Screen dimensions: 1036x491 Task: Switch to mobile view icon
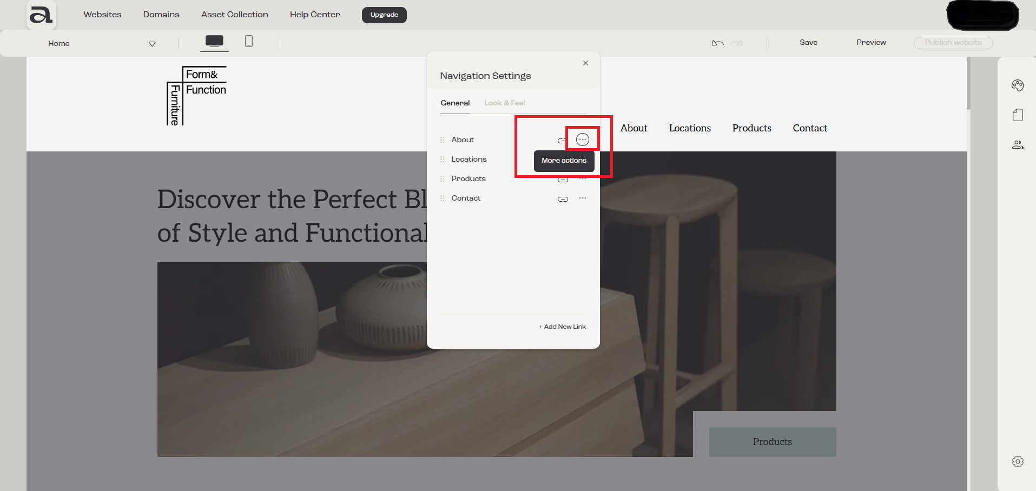249,41
